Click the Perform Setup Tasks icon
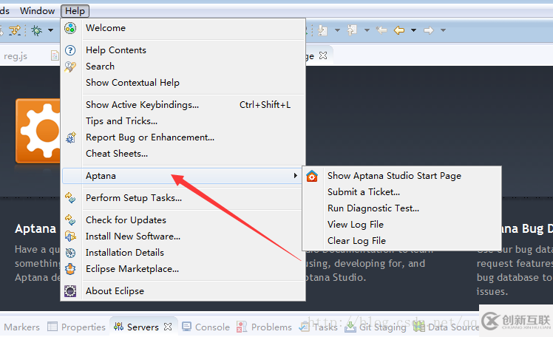Screen dimensions: 553x337 (x=70, y=198)
